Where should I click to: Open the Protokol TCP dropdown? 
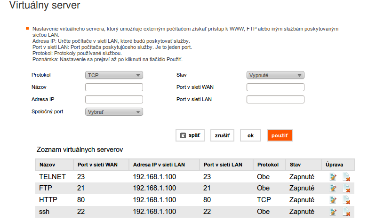[114, 75]
